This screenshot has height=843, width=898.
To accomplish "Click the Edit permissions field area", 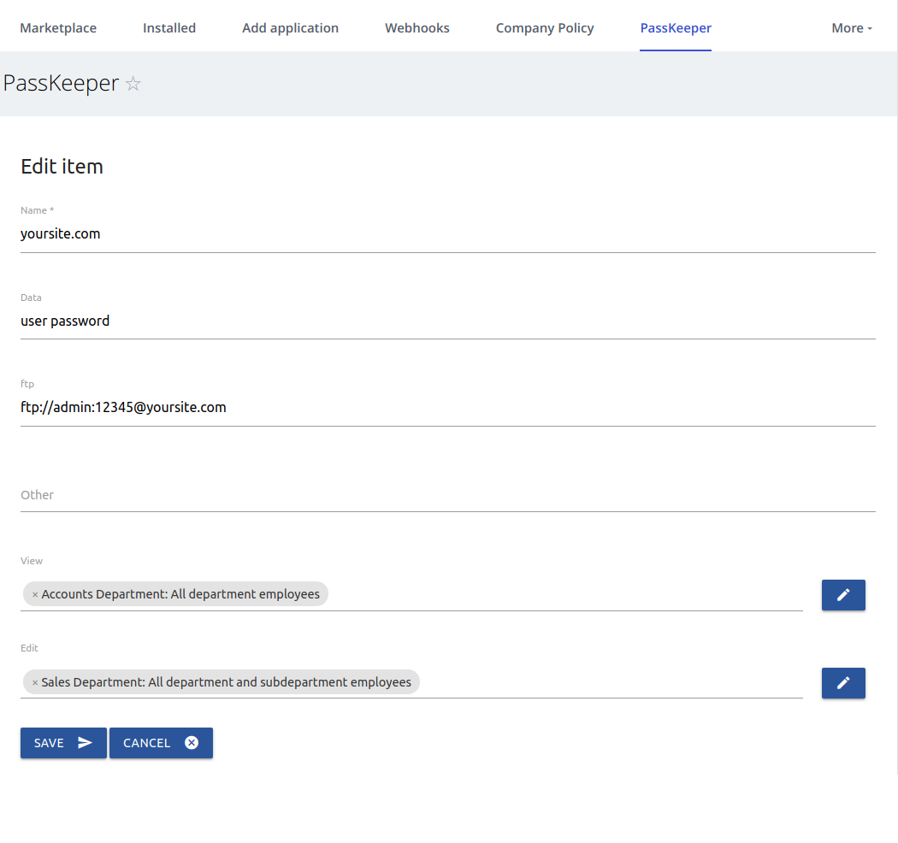I will click(x=607, y=683).
